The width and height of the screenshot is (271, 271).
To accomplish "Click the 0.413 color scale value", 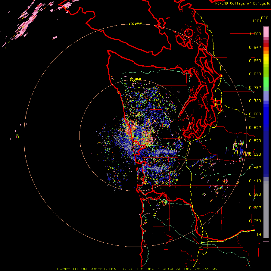I will pyautogui.click(x=255, y=181).
